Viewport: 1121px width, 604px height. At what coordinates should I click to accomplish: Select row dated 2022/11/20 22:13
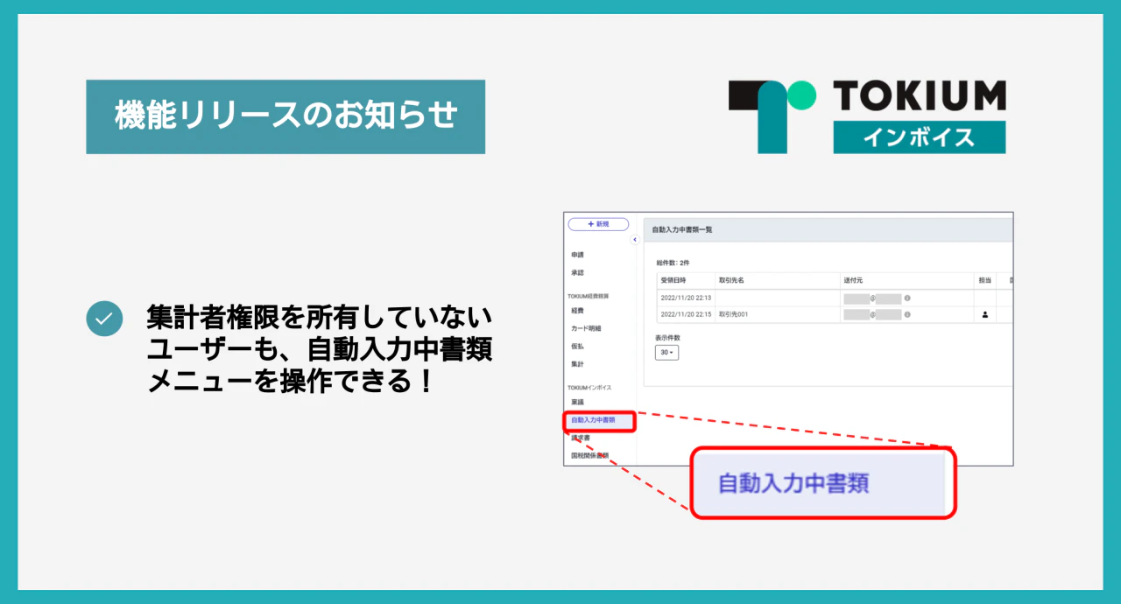(835, 298)
